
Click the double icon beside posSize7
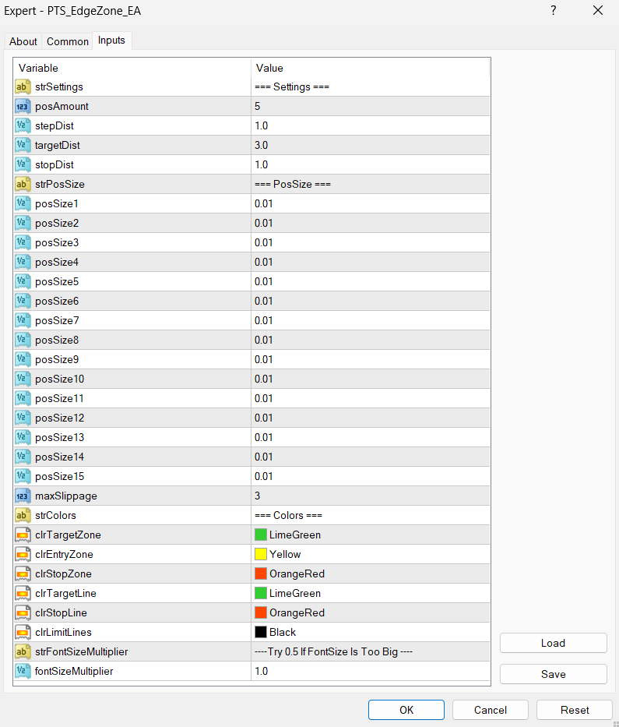tap(23, 320)
